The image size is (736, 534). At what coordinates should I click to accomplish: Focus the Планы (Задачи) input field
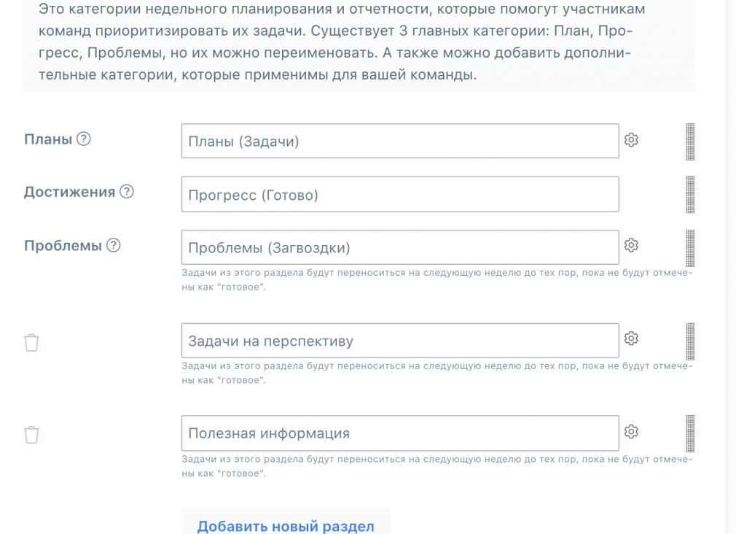tap(400, 141)
